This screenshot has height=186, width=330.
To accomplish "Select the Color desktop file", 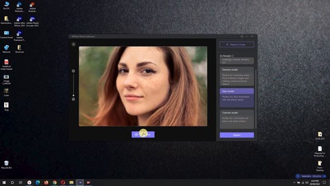I will click(7, 92).
